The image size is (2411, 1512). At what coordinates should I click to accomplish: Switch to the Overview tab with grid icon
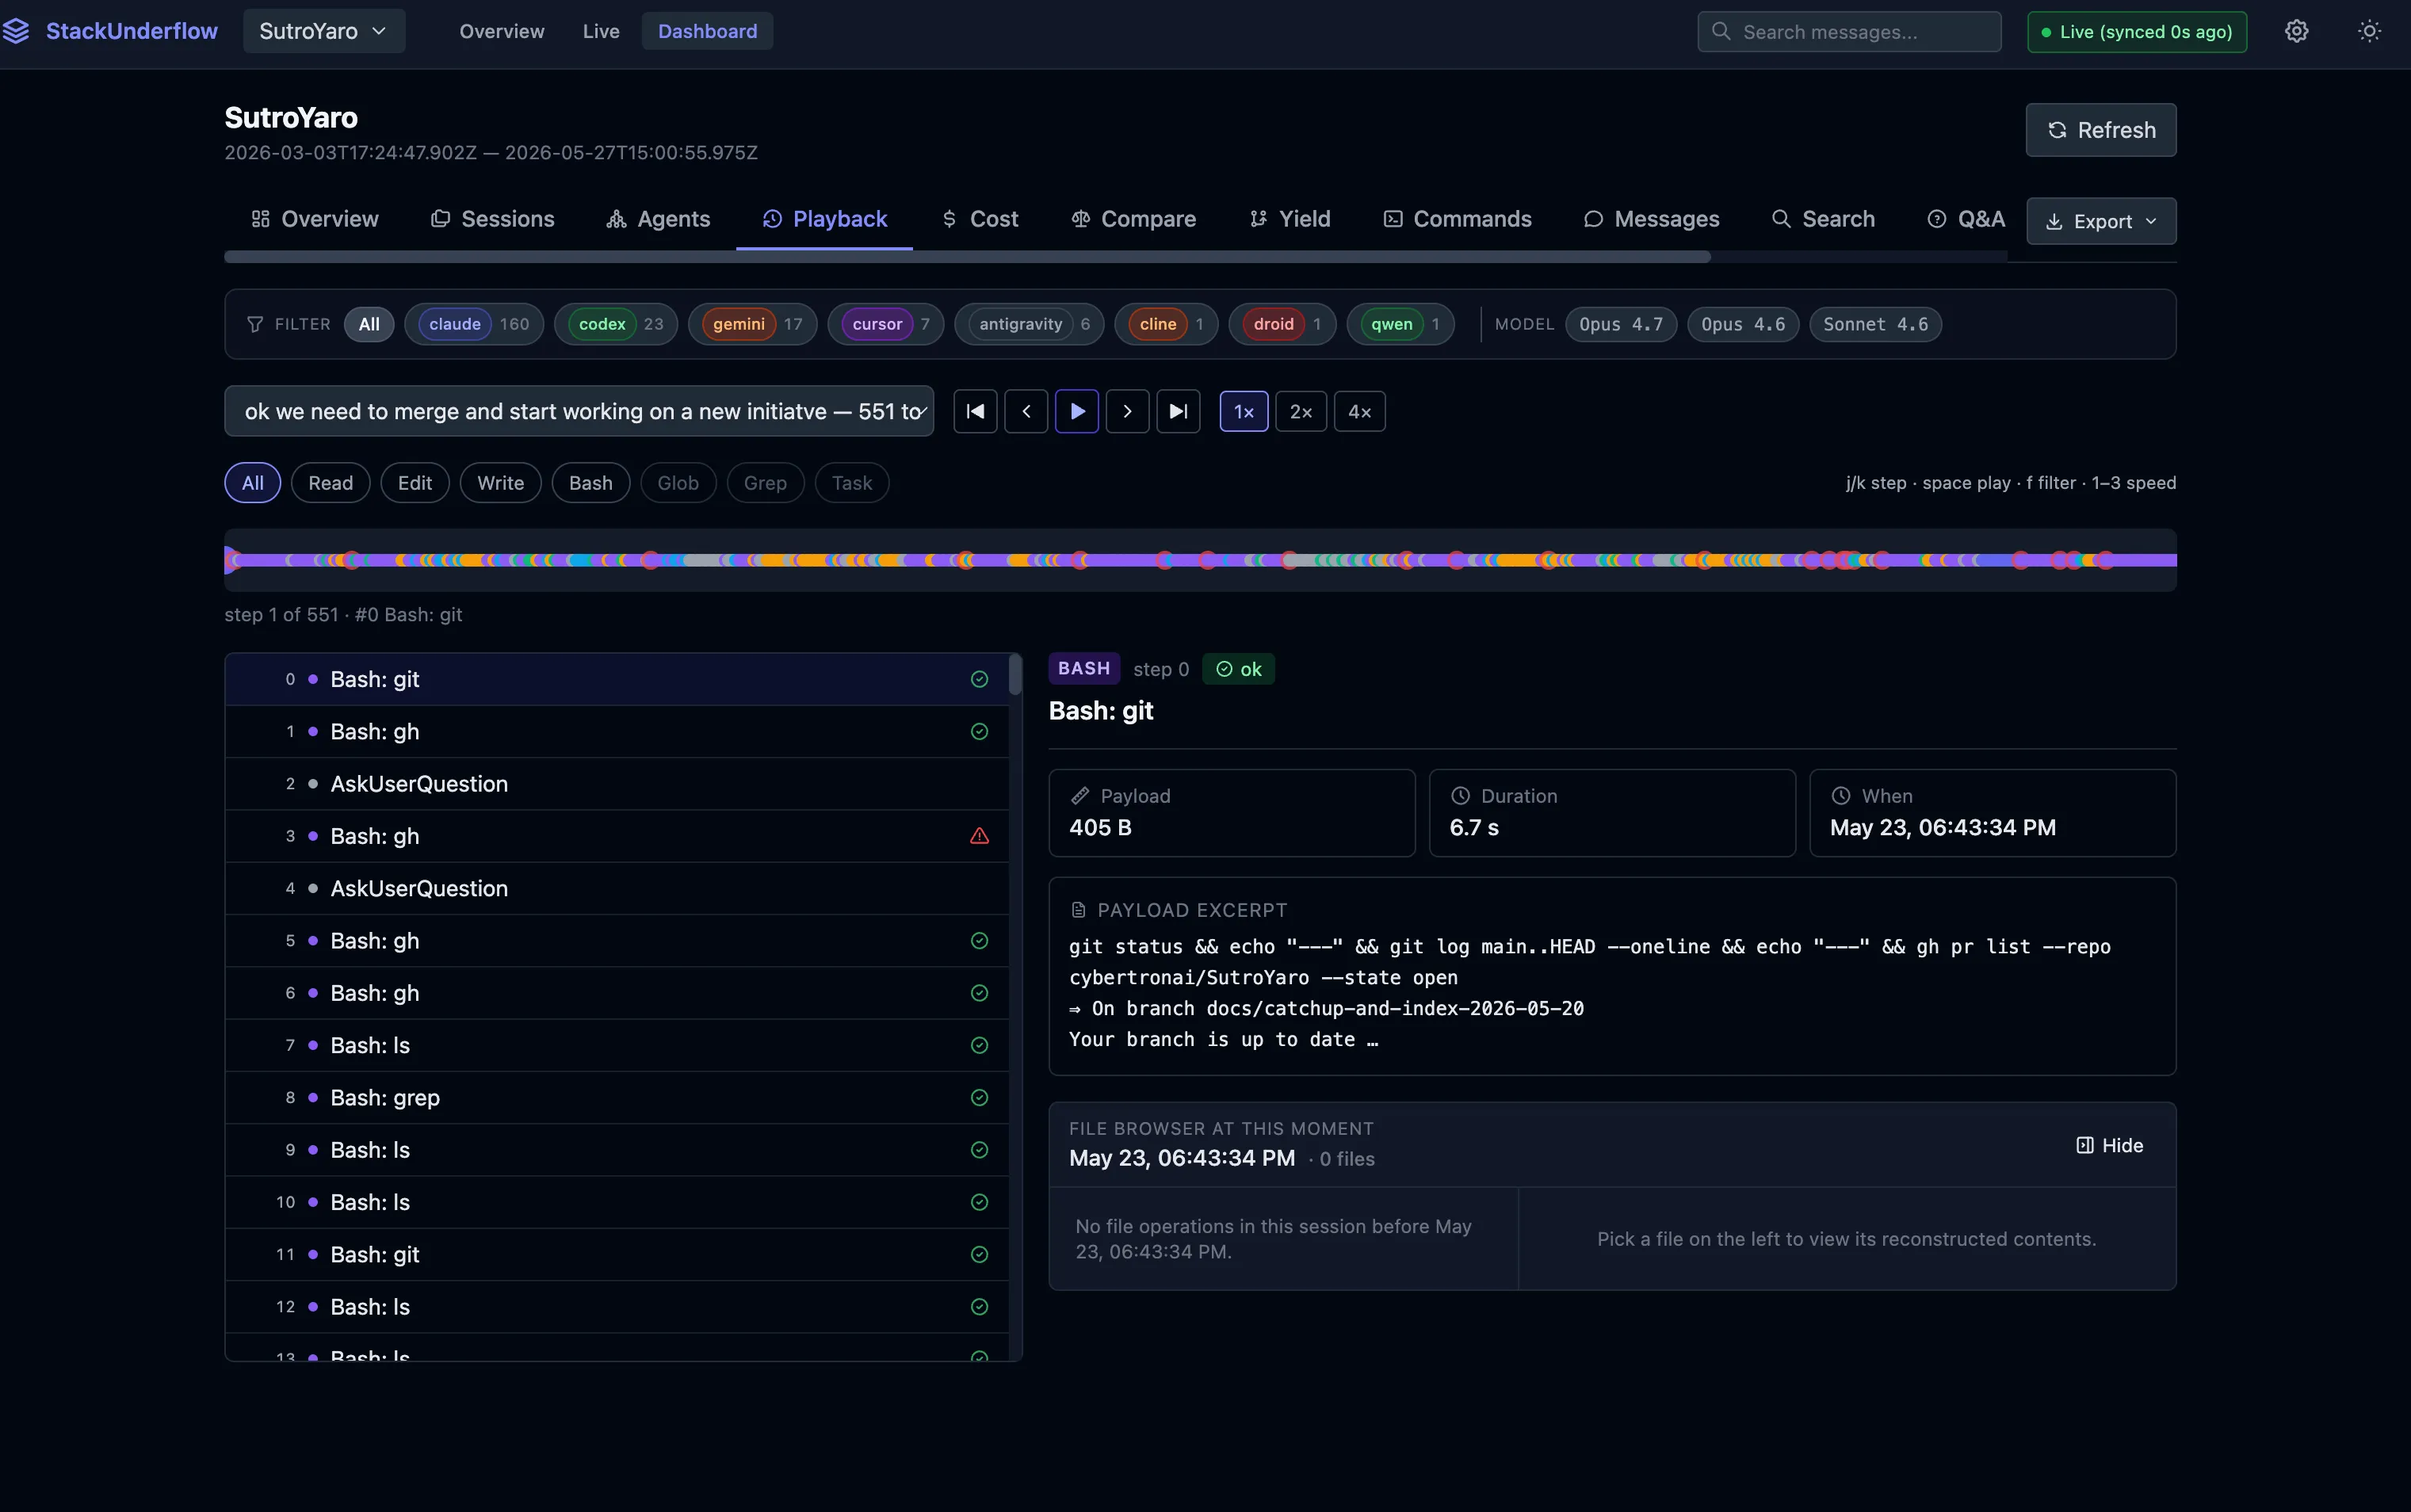click(x=314, y=219)
